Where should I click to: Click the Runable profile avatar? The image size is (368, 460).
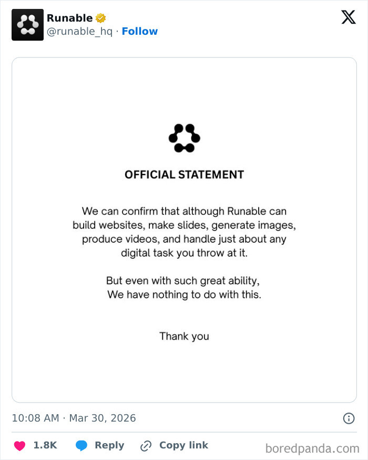27,24
